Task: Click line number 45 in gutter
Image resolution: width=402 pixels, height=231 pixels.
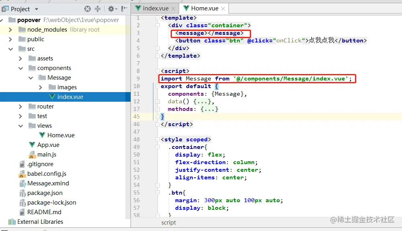Action: point(137,117)
